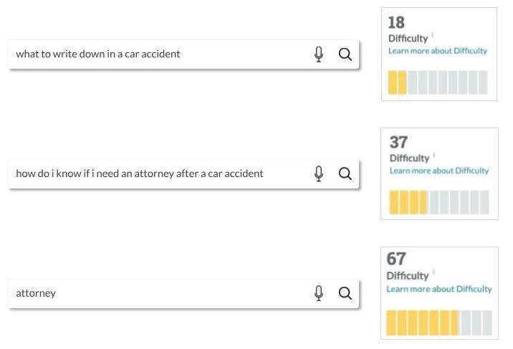
Task: Click microphone icon in 'how do i know' search
Action: 319,173
